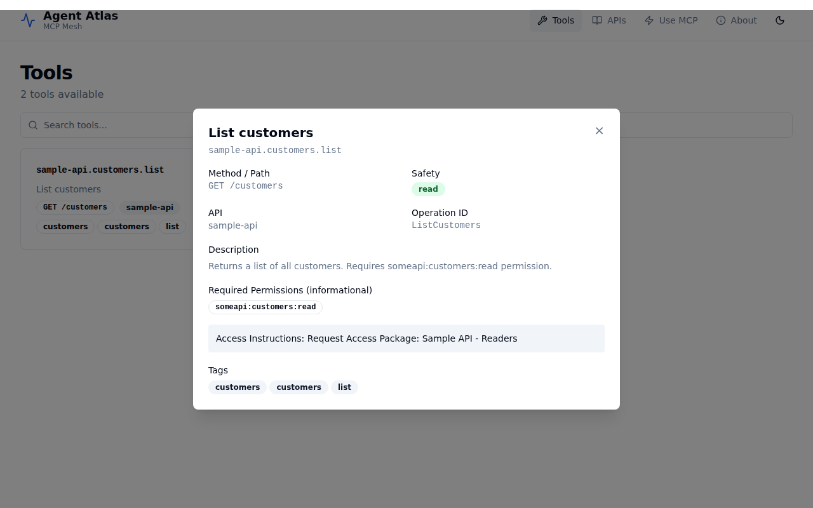Click the ListCustomers operation ID link
This screenshot has width=813, height=508.
click(x=446, y=225)
